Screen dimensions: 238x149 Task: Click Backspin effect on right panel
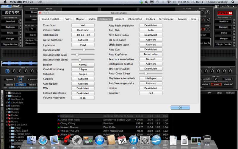pyautogui.click(x=224, y=27)
